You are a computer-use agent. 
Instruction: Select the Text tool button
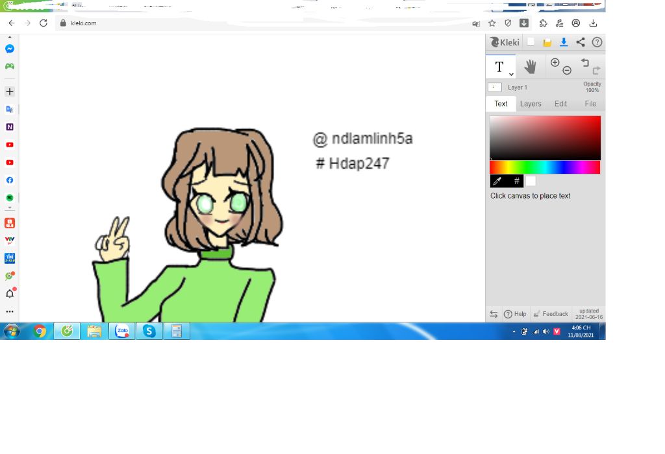[x=499, y=67]
